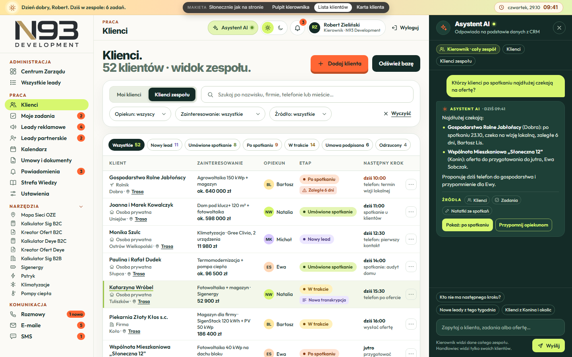Screen dimensions: 572x357
Task: Open Powiadomienia in sidebar
Action: click(47, 171)
